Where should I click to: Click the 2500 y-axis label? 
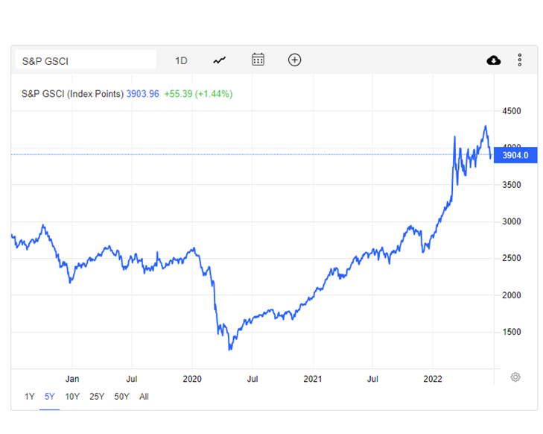pyautogui.click(x=512, y=258)
